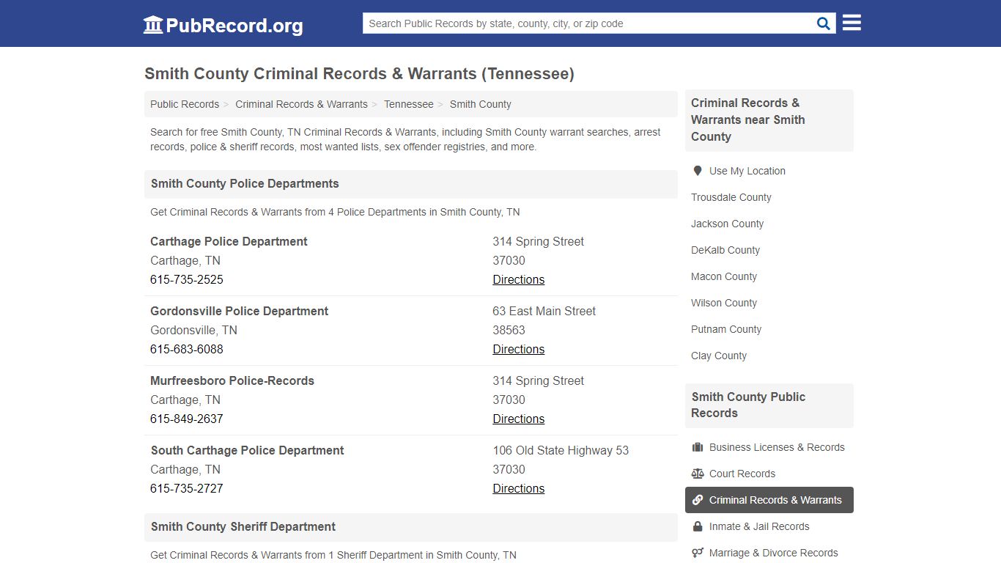
Task: Call Gordonsville Police at 615-683-6088
Action: pyautogui.click(x=187, y=349)
